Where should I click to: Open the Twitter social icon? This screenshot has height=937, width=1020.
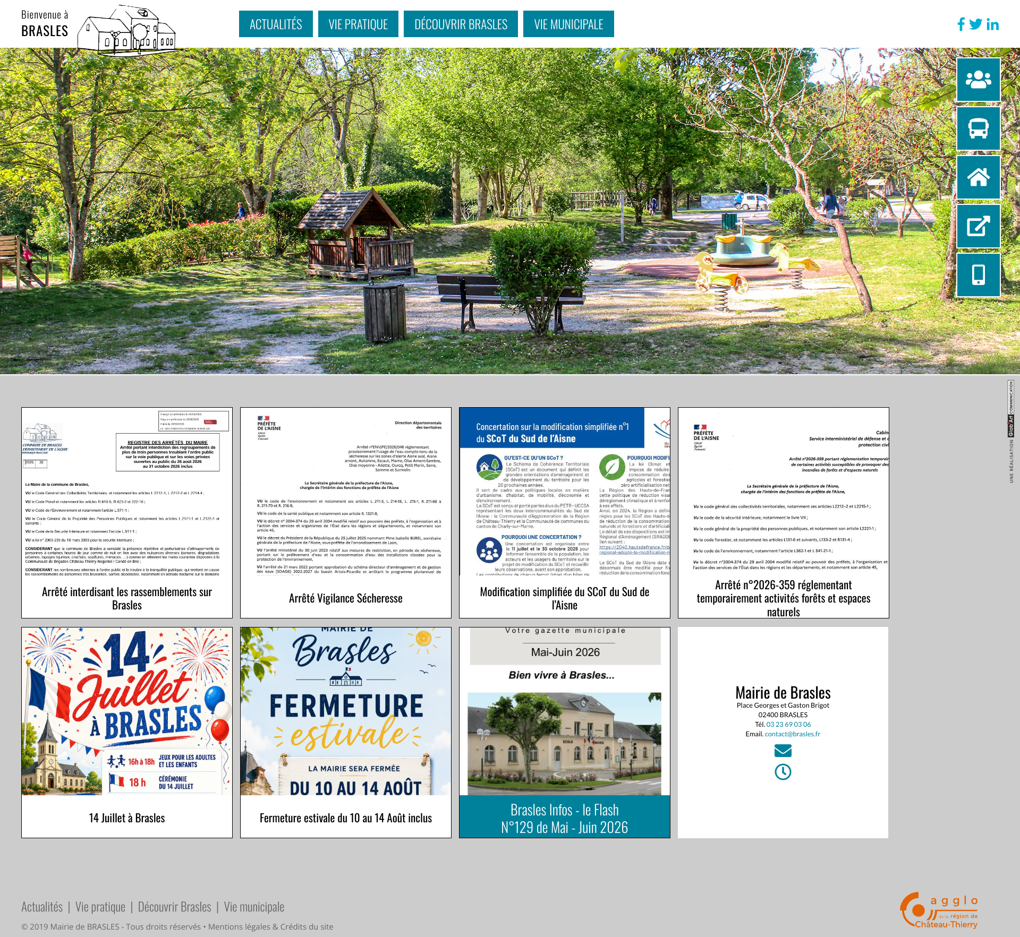(x=975, y=24)
